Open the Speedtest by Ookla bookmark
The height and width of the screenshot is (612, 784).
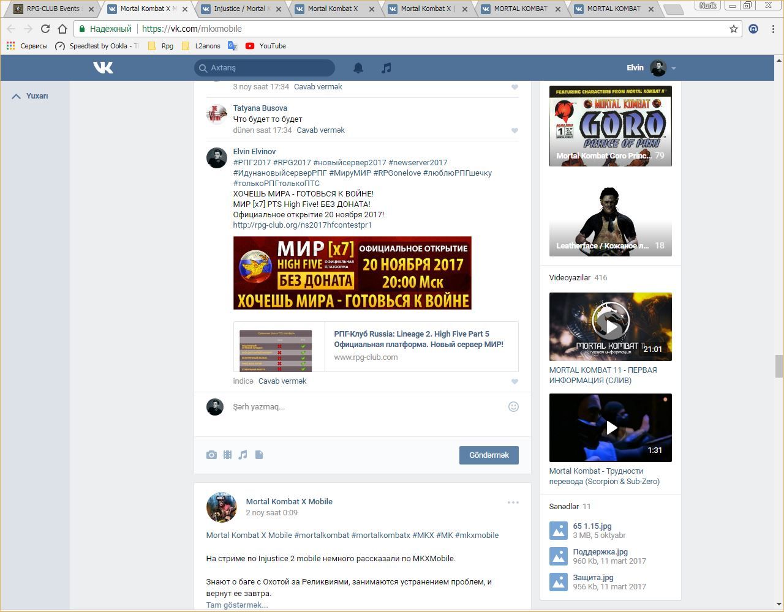(x=97, y=46)
